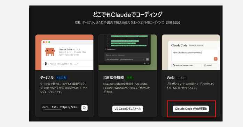Copy the curl install command
This screenshot has height=127, width=243.
pos(85,108)
